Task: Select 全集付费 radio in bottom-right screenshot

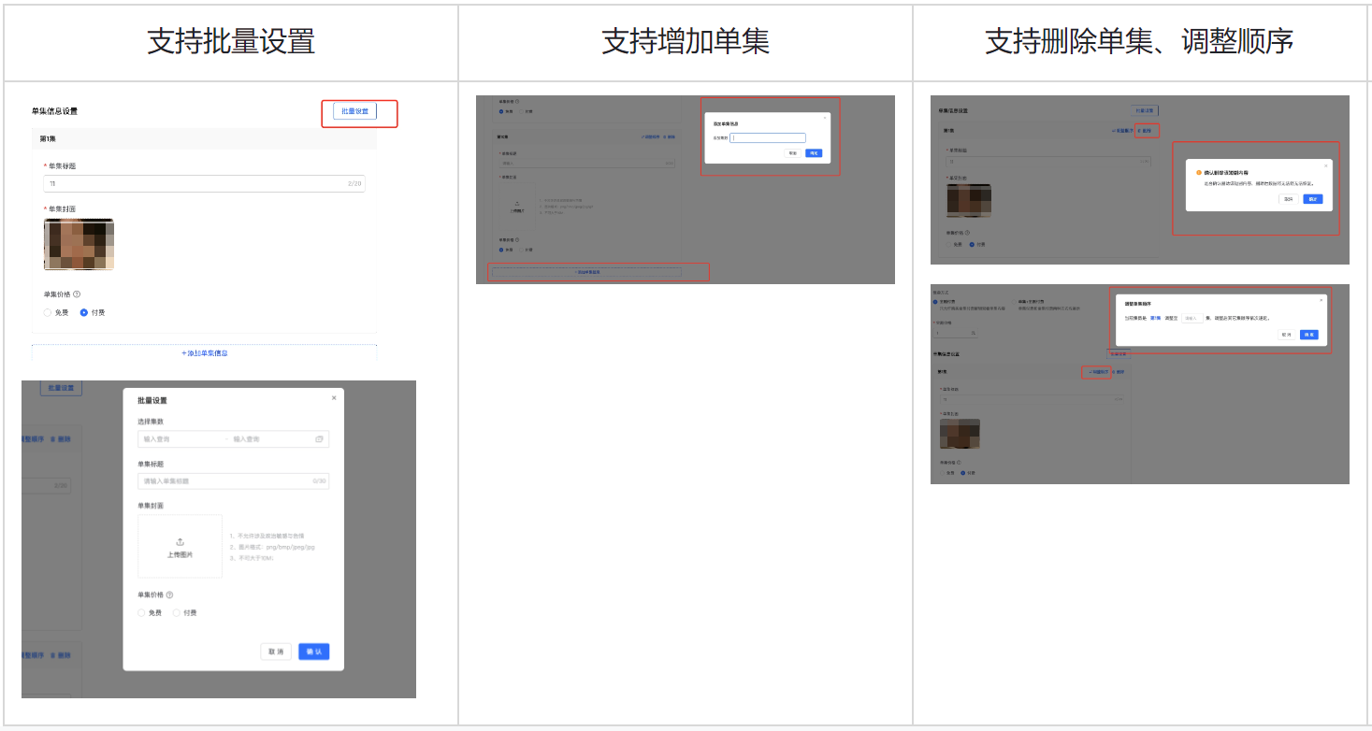Action: (935, 302)
